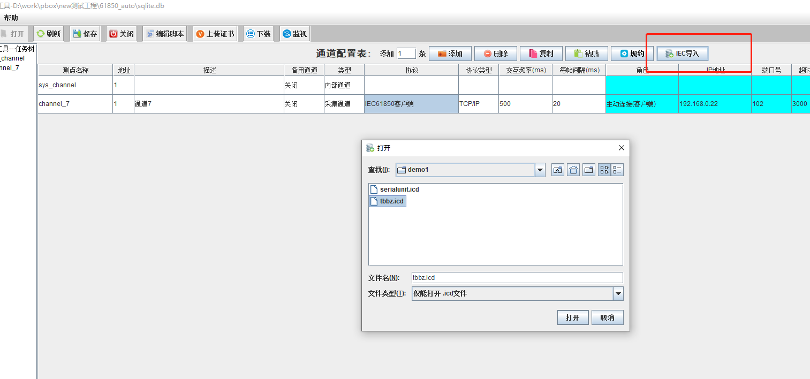Screen dimensions: 810x379
Task: Switch file dialog to details view
Action: point(617,170)
